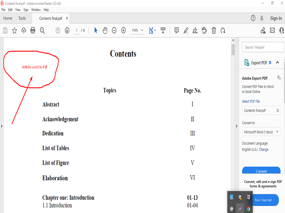Image resolution: width=285 pixels, height=213 pixels.
Task: Star the document as a favorite
Action: [14, 30]
